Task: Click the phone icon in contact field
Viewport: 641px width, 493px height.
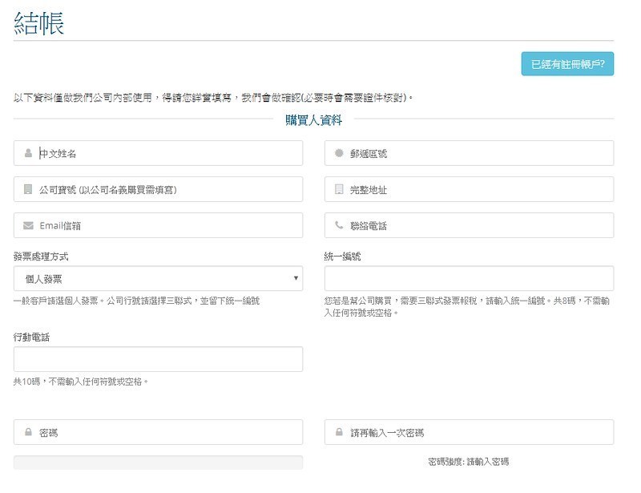Action: tap(339, 225)
